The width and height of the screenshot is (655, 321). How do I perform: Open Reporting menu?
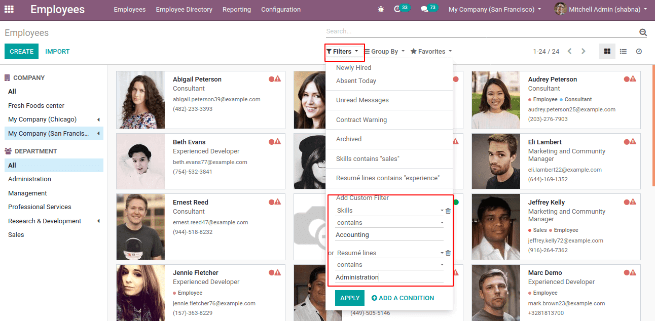pyautogui.click(x=237, y=10)
